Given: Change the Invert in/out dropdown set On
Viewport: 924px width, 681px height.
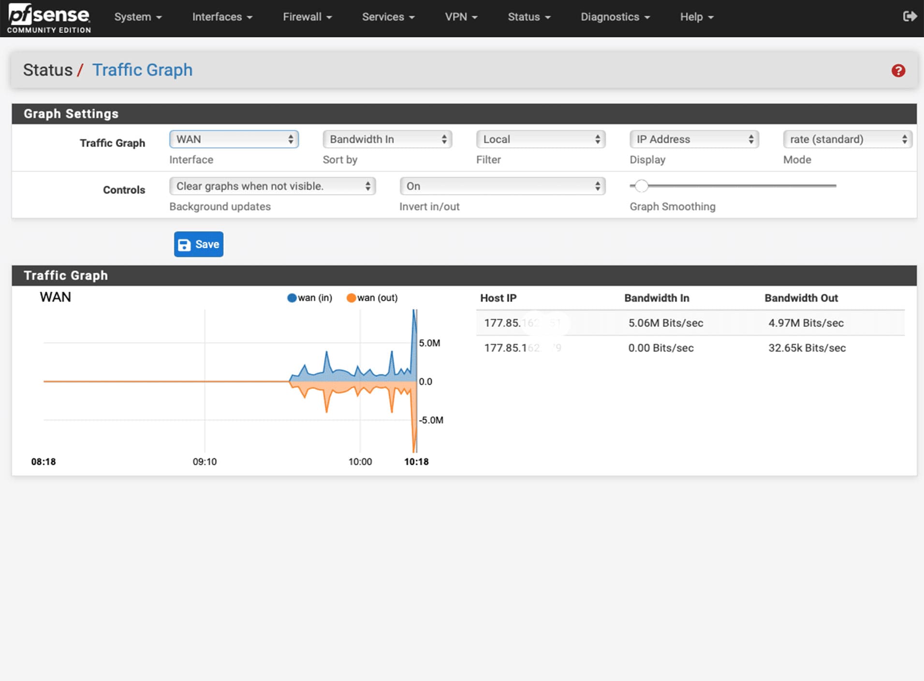Looking at the screenshot, I should 502,186.
